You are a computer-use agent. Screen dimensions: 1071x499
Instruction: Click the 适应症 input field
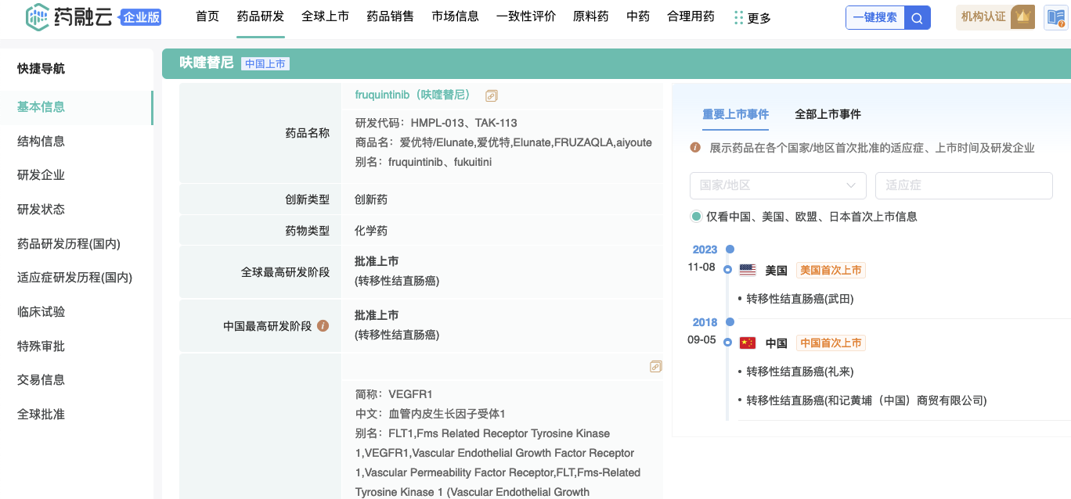click(964, 185)
